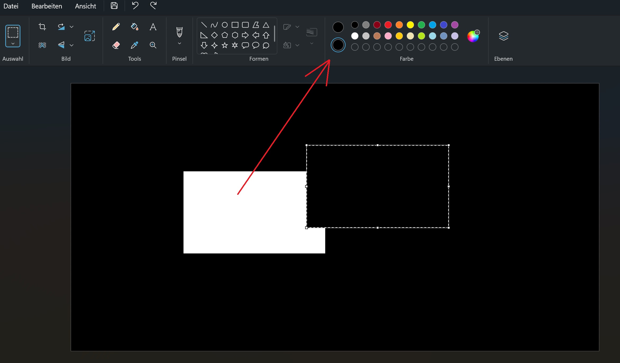
Task: Select secondary color 2 circle
Action: (338, 45)
